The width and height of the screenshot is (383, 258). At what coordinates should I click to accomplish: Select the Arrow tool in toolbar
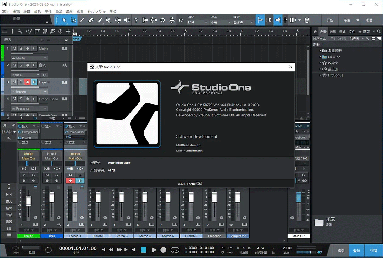pyautogui.click(x=64, y=20)
